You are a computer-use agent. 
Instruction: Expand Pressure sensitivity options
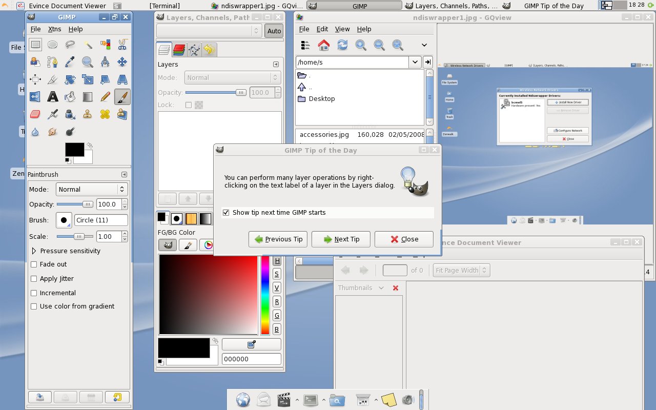coord(34,251)
